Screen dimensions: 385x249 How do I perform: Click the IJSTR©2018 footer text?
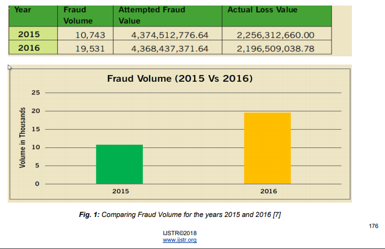pos(179,233)
